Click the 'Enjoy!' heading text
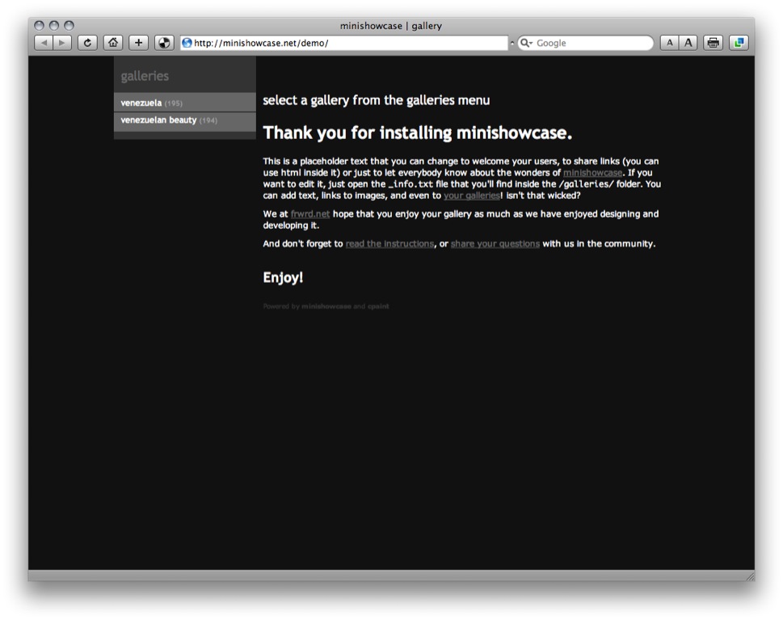 (x=283, y=278)
